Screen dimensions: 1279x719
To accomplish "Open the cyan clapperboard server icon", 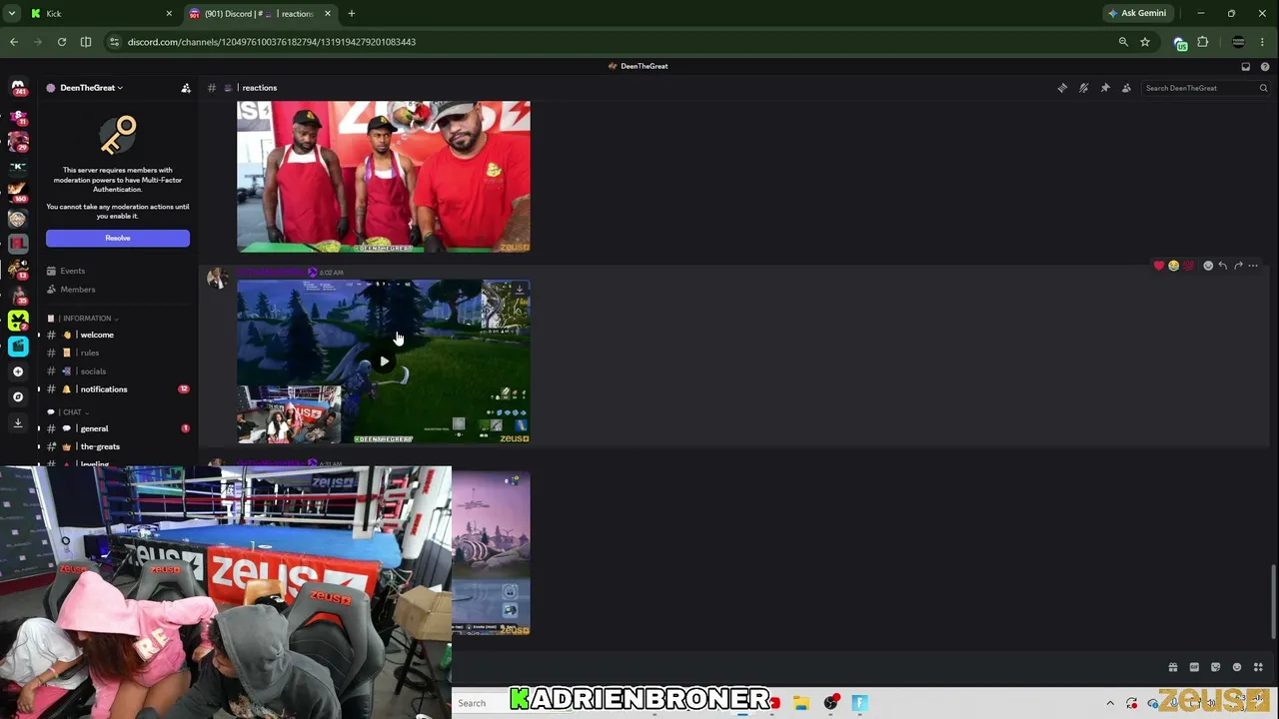I will pos(18,346).
